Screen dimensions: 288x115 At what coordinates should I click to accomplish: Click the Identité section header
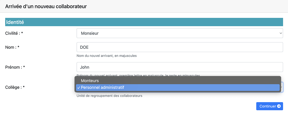pyautogui.click(x=15, y=22)
